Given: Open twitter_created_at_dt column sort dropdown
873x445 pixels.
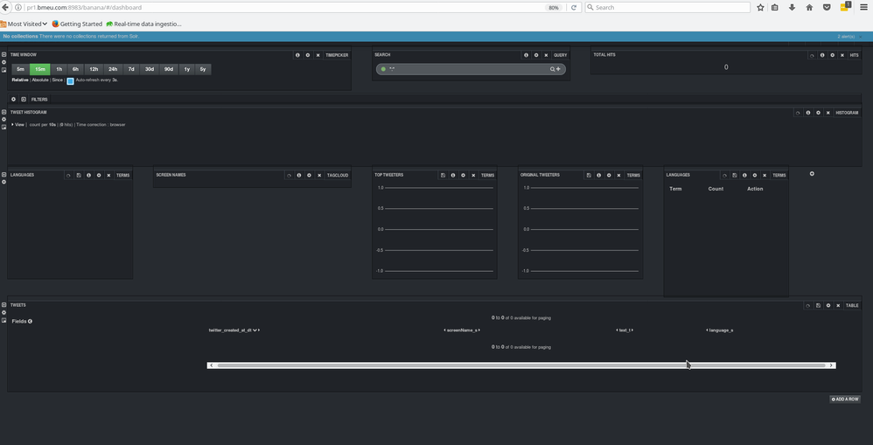Looking at the screenshot, I should [x=255, y=330].
